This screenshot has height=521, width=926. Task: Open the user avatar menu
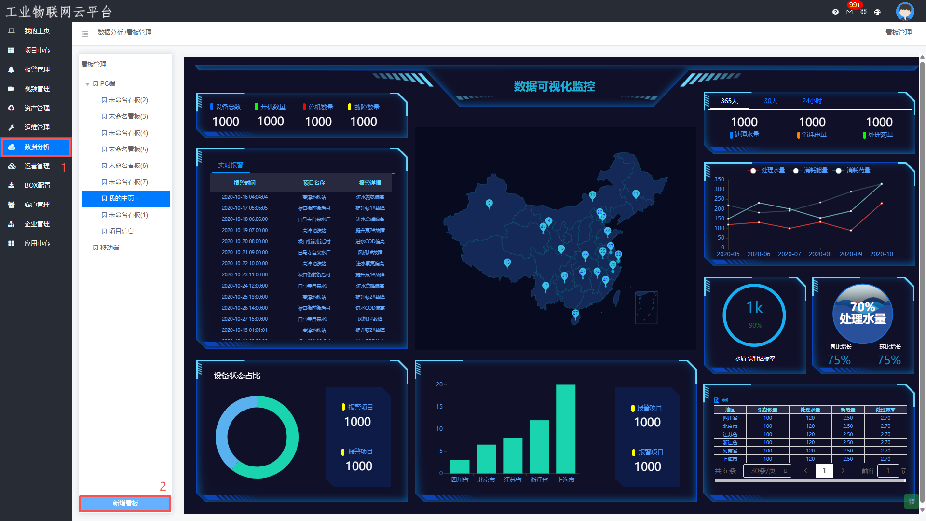[905, 11]
